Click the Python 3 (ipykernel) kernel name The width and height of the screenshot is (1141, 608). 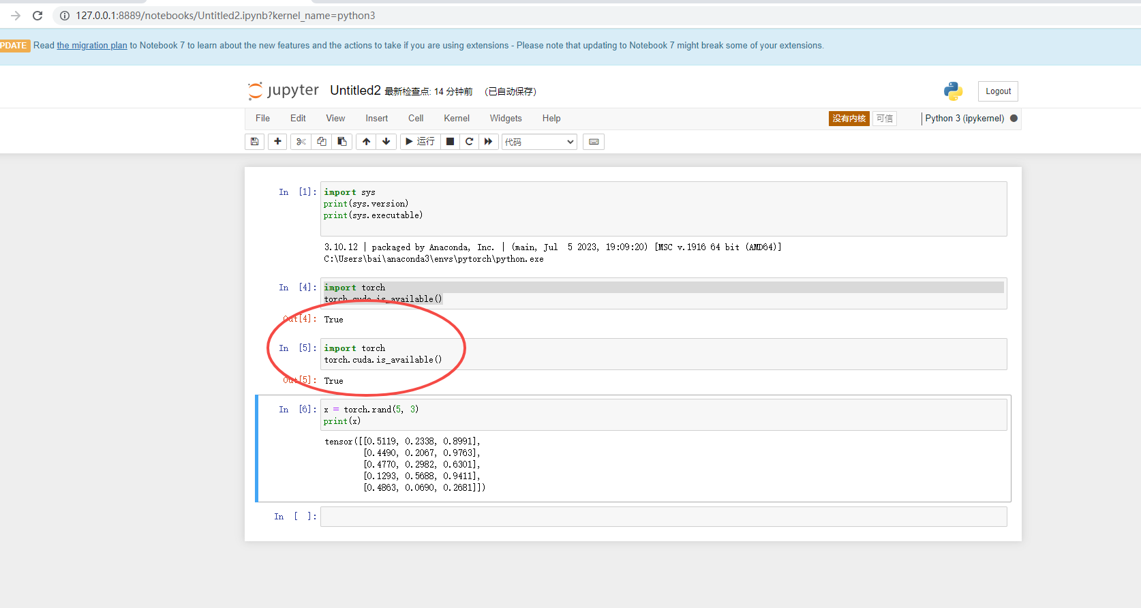coord(964,119)
